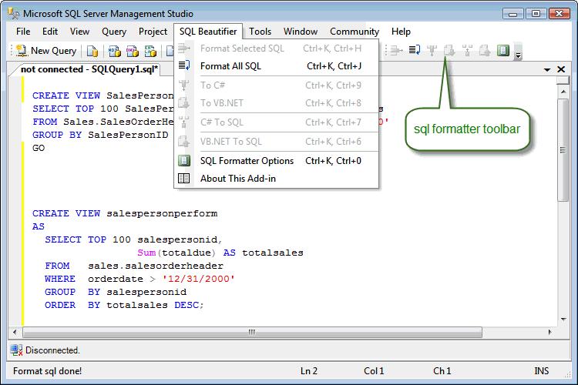Viewport: 578px width, 385px height.
Task: Open About This Add-in
Action: (x=276, y=179)
